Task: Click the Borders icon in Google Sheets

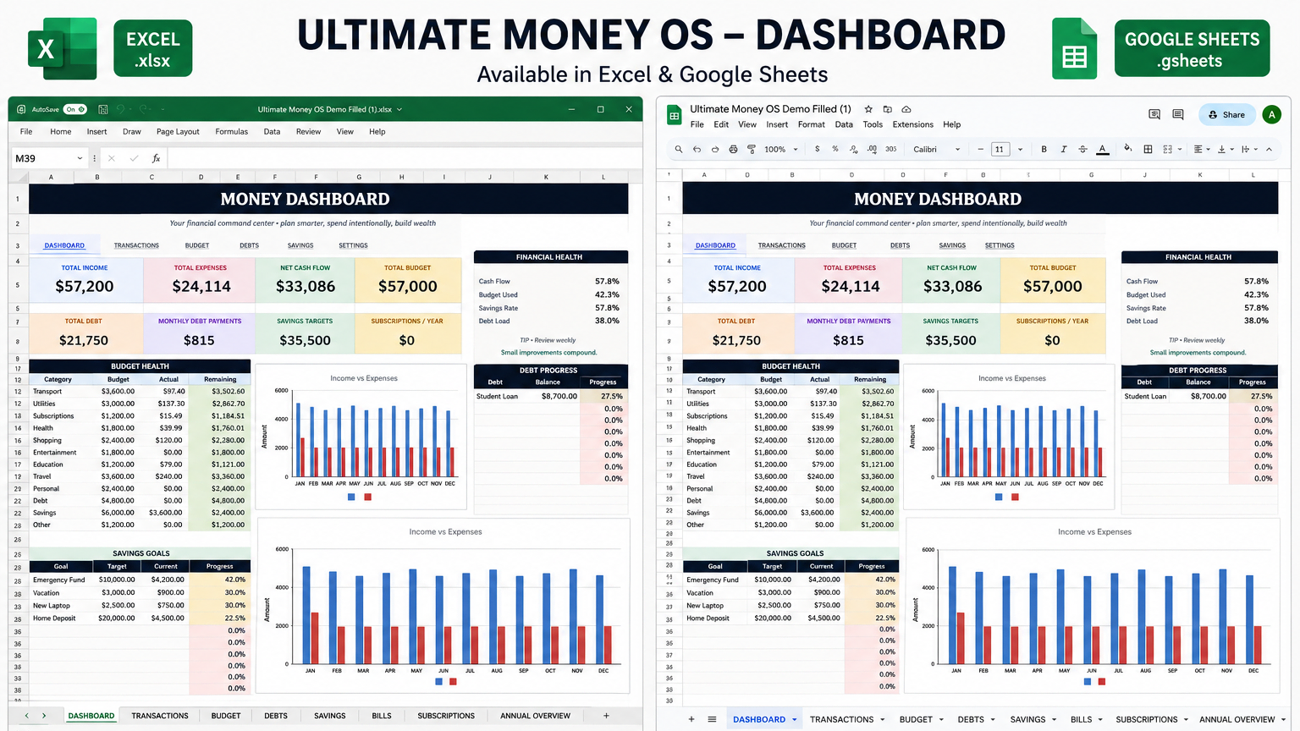Action: click(x=1148, y=149)
